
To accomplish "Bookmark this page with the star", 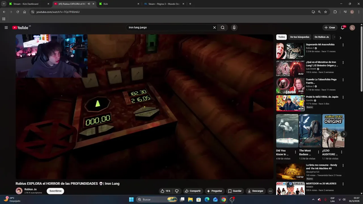I will 326,12.
